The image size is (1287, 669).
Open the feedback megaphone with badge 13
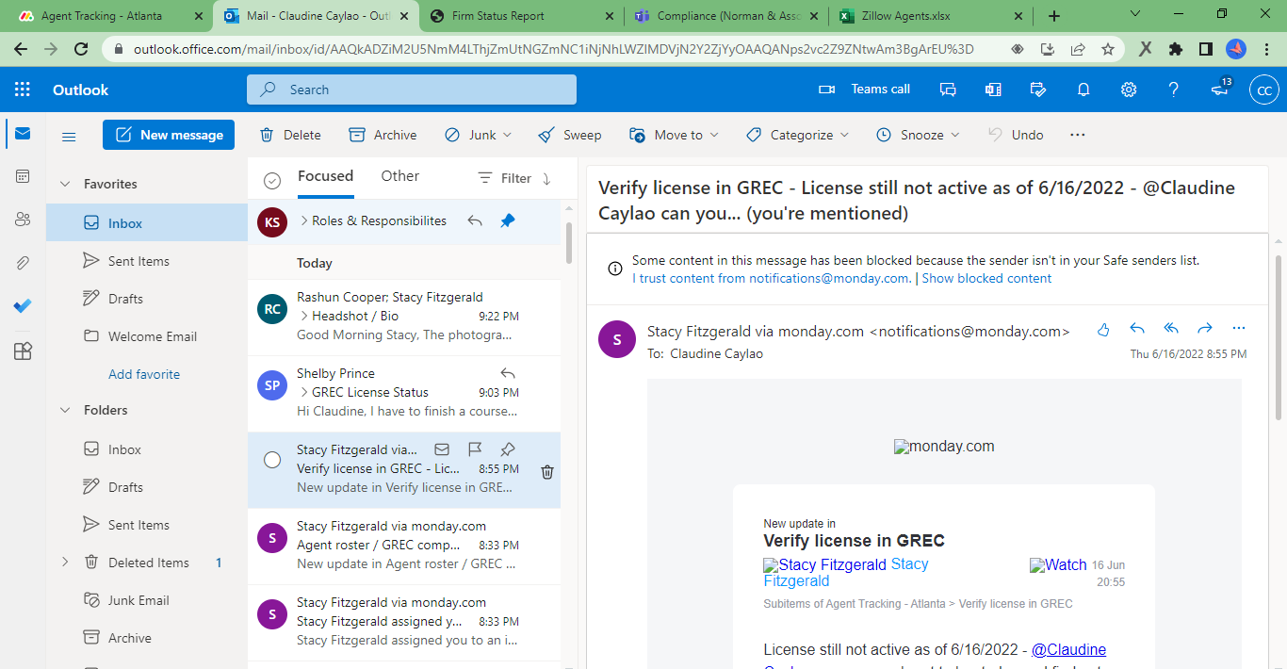point(1220,89)
